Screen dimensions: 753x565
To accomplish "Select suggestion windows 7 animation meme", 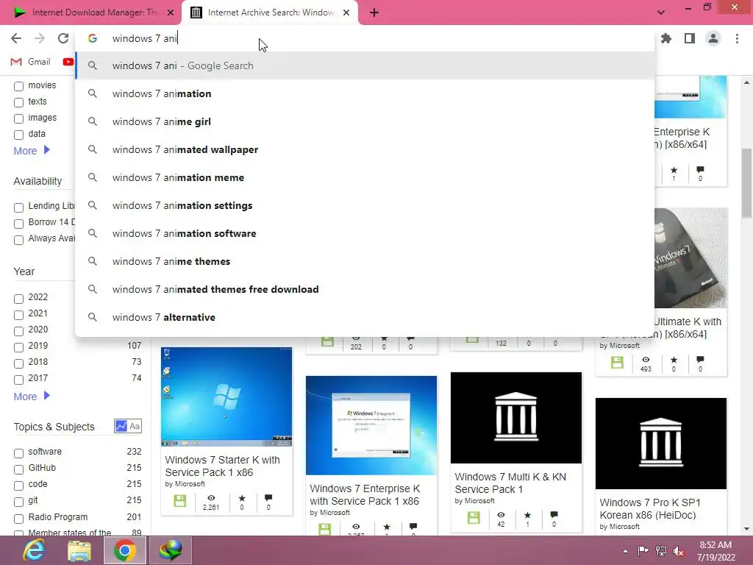I will click(x=365, y=177).
